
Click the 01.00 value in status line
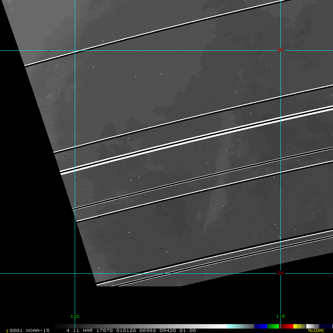(x=188, y=330)
